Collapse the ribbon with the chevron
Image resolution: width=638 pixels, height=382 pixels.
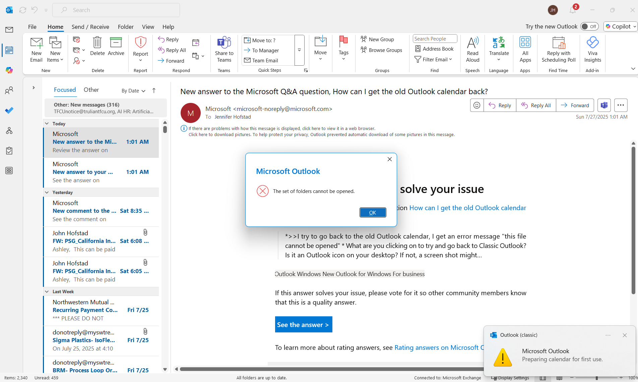633,69
